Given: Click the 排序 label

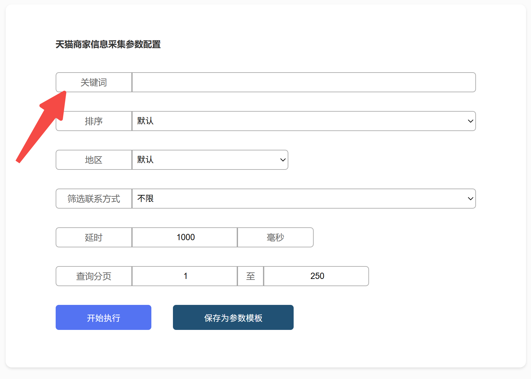Looking at the screenshot, I should tap(94, 121).
